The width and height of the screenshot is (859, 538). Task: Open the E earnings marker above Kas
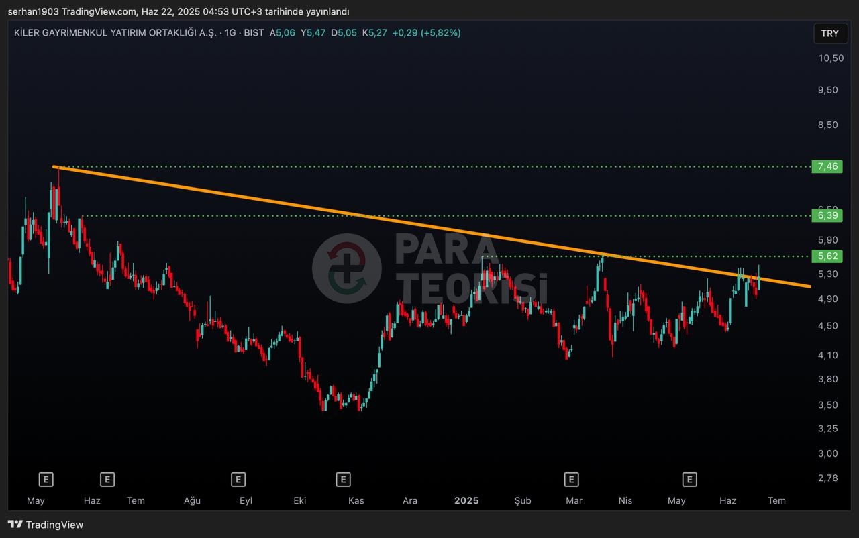pyautogui.click(x=343, y=479)
